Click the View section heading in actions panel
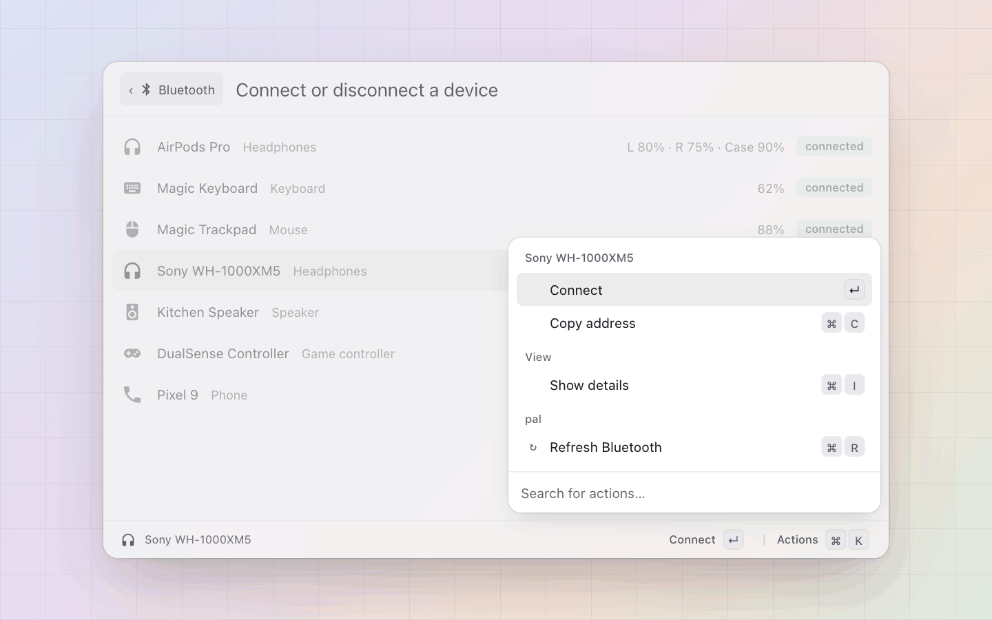992x620 pixels. (538, 357)
